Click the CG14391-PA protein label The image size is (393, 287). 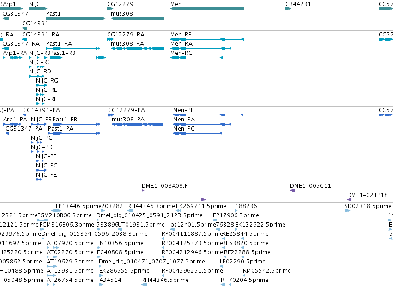(42, 110)
